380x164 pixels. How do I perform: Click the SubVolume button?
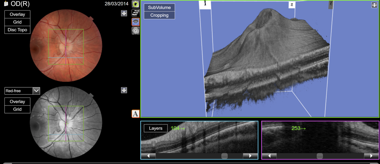(159, 7)
